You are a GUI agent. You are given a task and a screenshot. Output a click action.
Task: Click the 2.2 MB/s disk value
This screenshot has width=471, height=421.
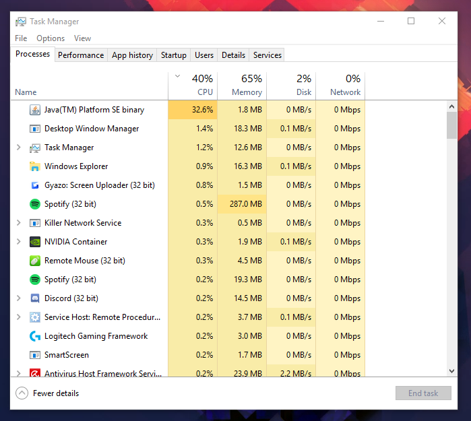tap(296, 373)
